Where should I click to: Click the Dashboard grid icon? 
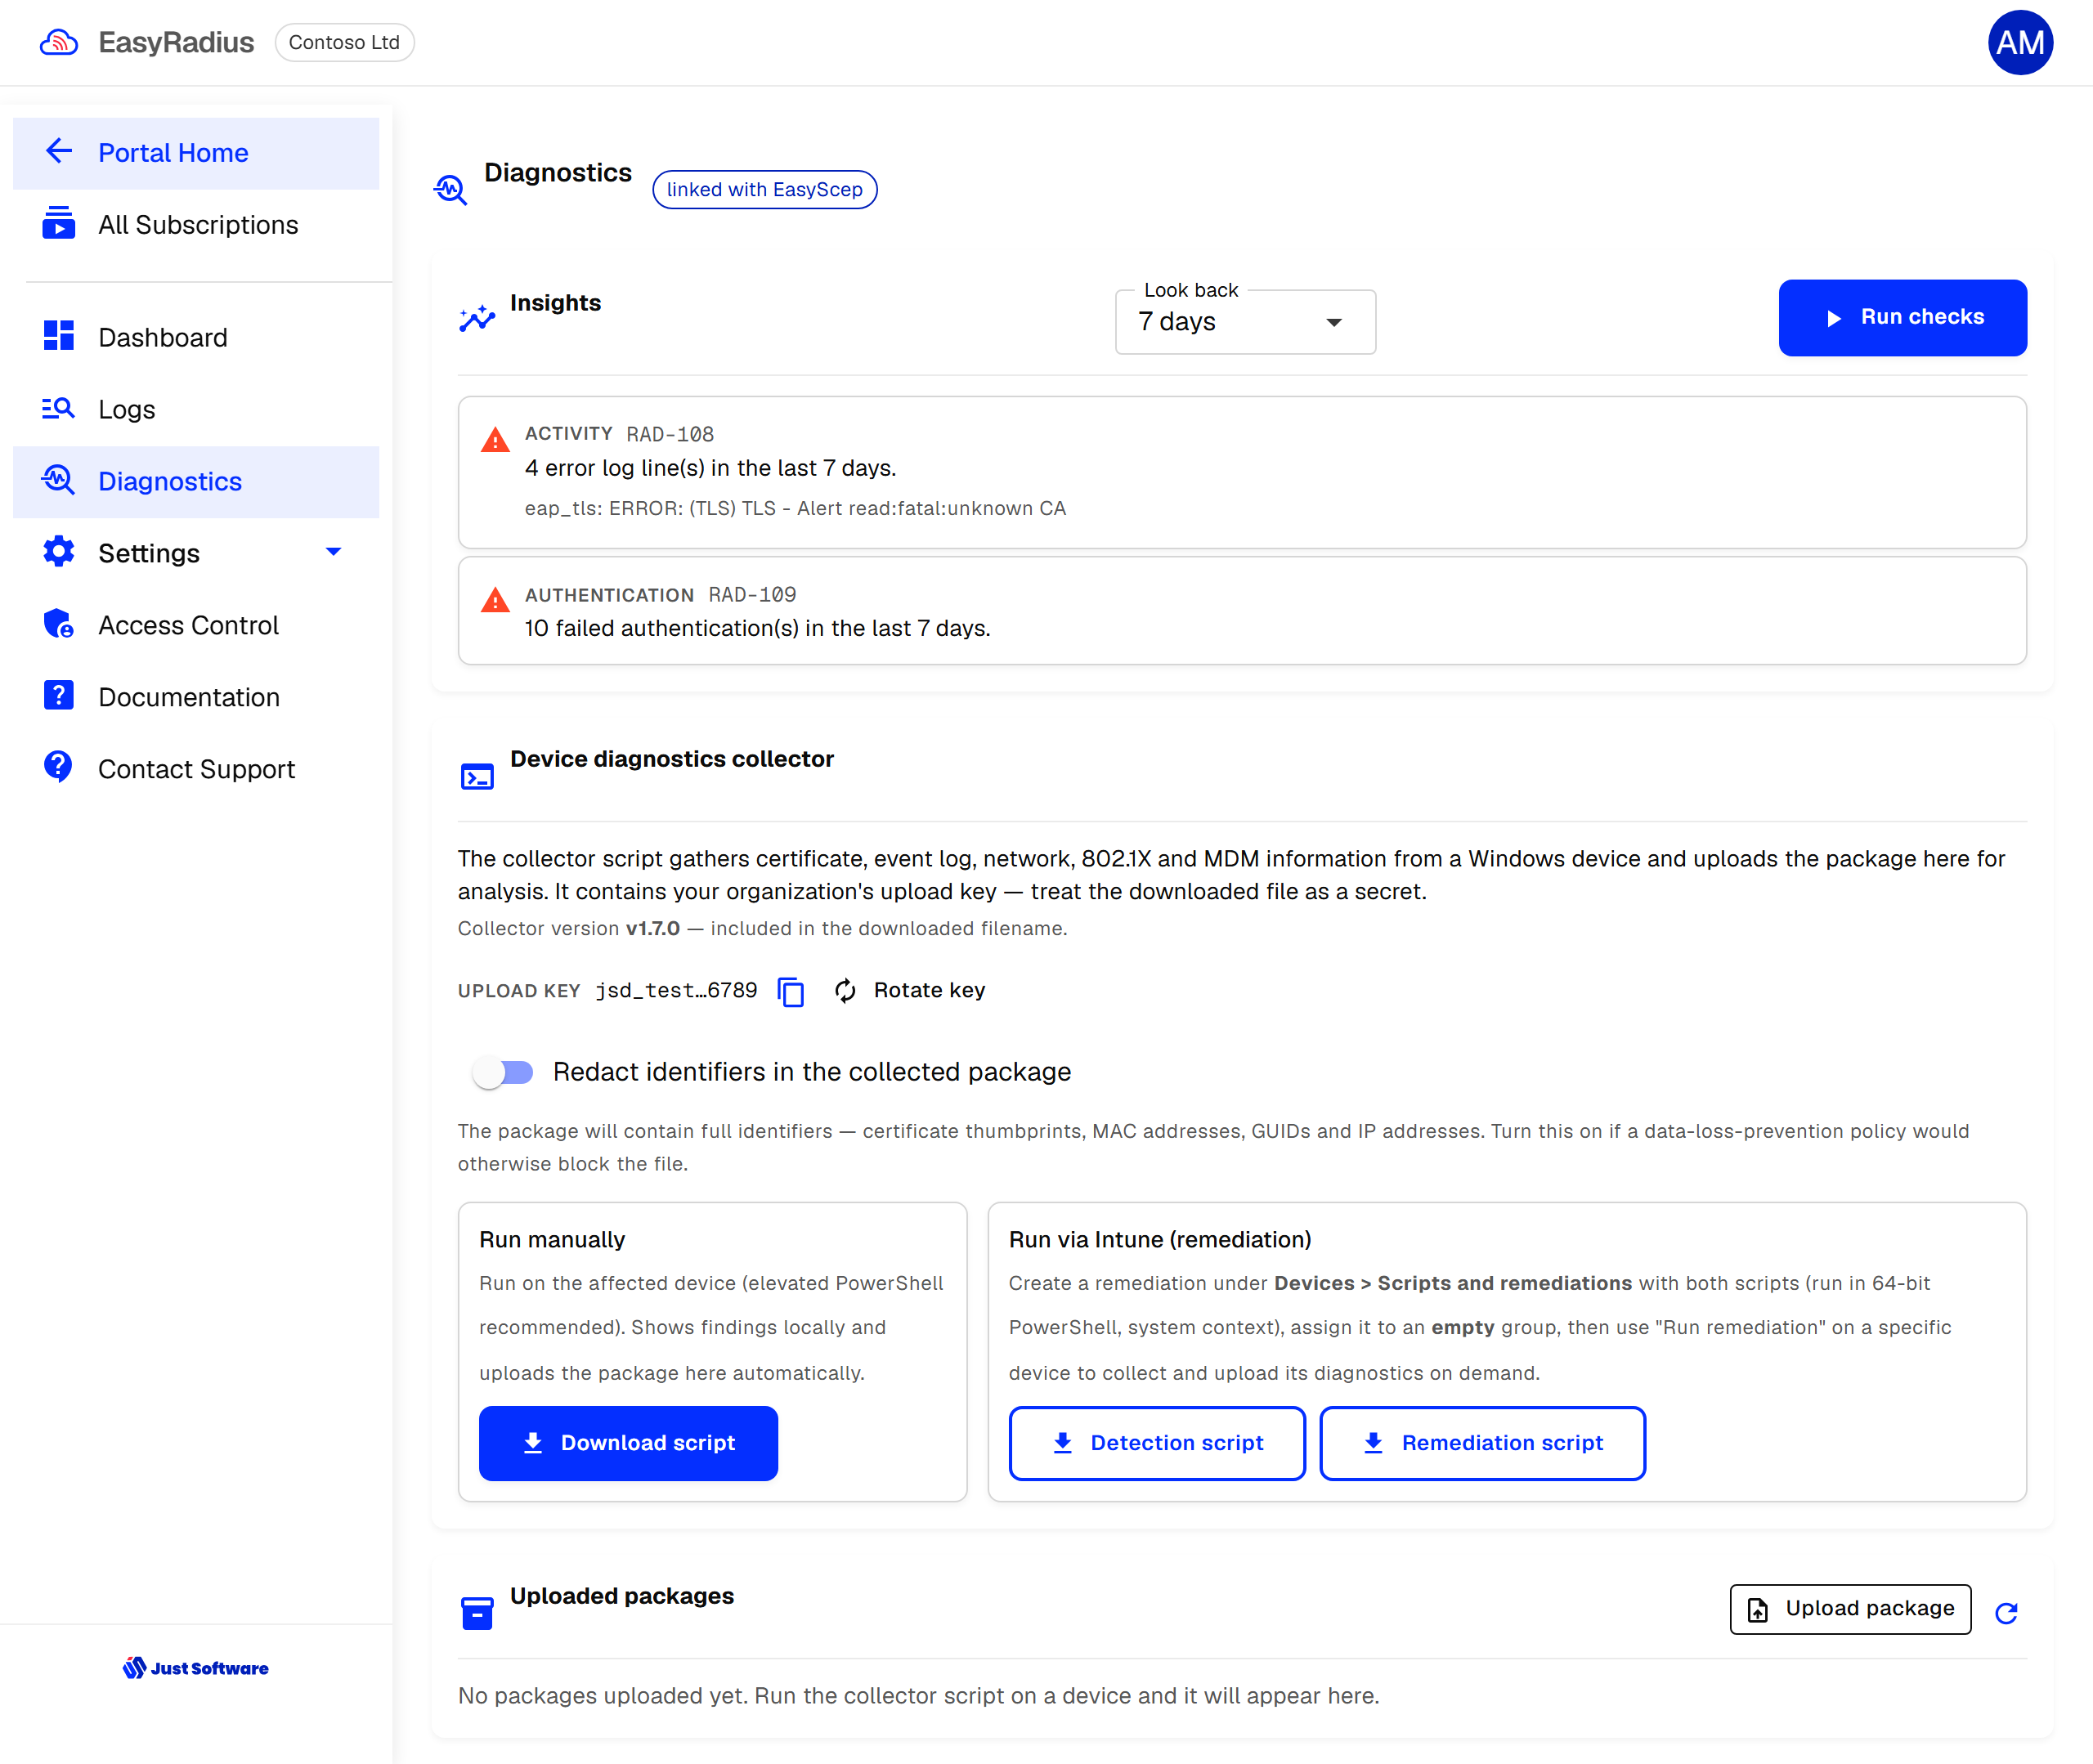tap(58, 336)
